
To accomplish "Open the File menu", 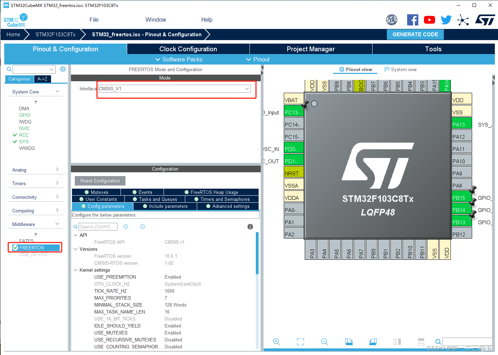I will [x=94, y=20].
